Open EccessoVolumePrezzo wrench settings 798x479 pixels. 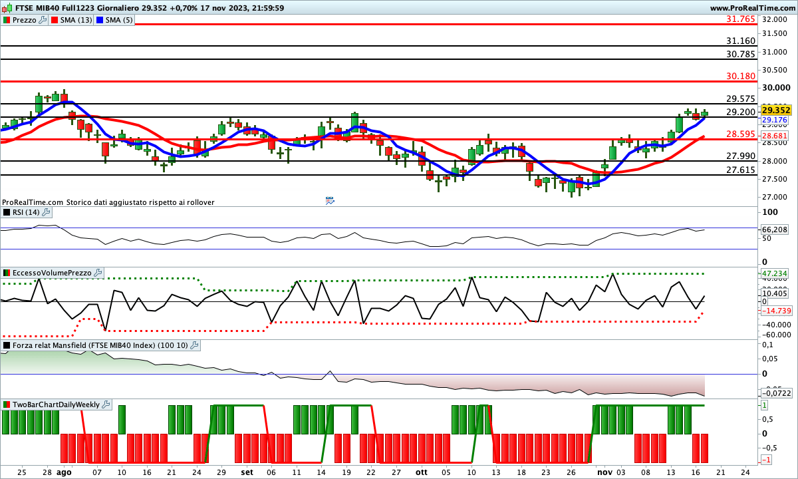[98, 273]
